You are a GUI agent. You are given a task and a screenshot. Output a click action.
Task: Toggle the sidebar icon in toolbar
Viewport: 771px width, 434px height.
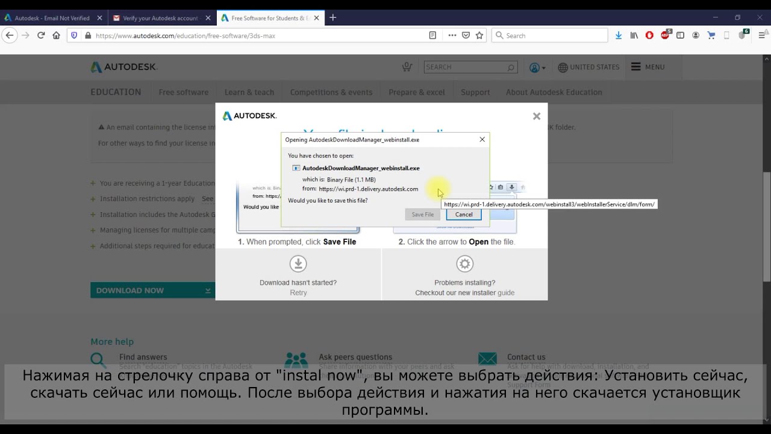pos(681,36)
